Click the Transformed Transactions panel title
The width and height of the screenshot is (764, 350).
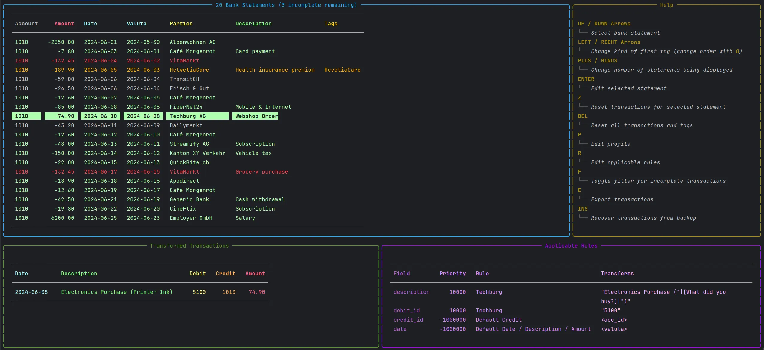coord(189,246)
